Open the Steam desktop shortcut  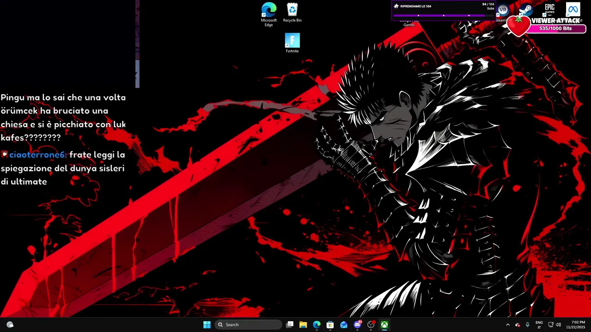pyautogui.click(x=525, y=10)
